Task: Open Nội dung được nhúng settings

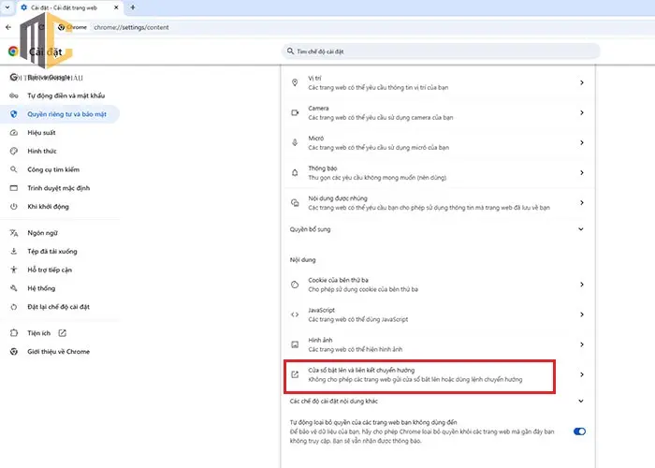Action: click(x=438, y=203)
